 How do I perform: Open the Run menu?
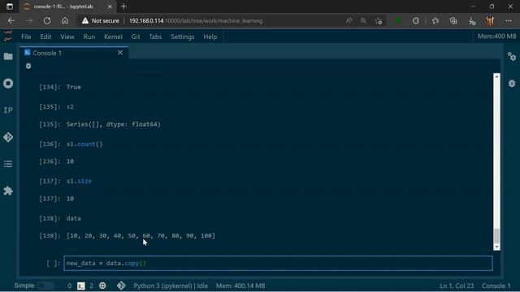[x=89, y=36]
